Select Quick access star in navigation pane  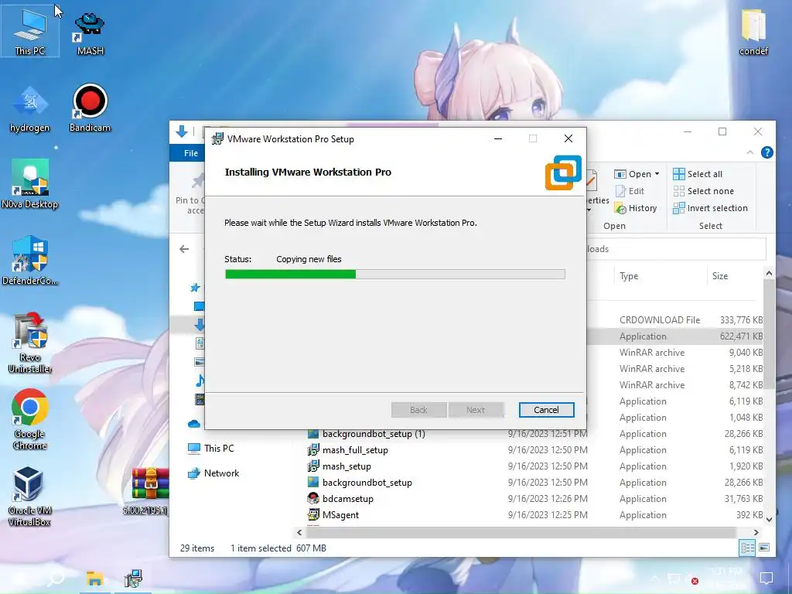pos(195,288)
